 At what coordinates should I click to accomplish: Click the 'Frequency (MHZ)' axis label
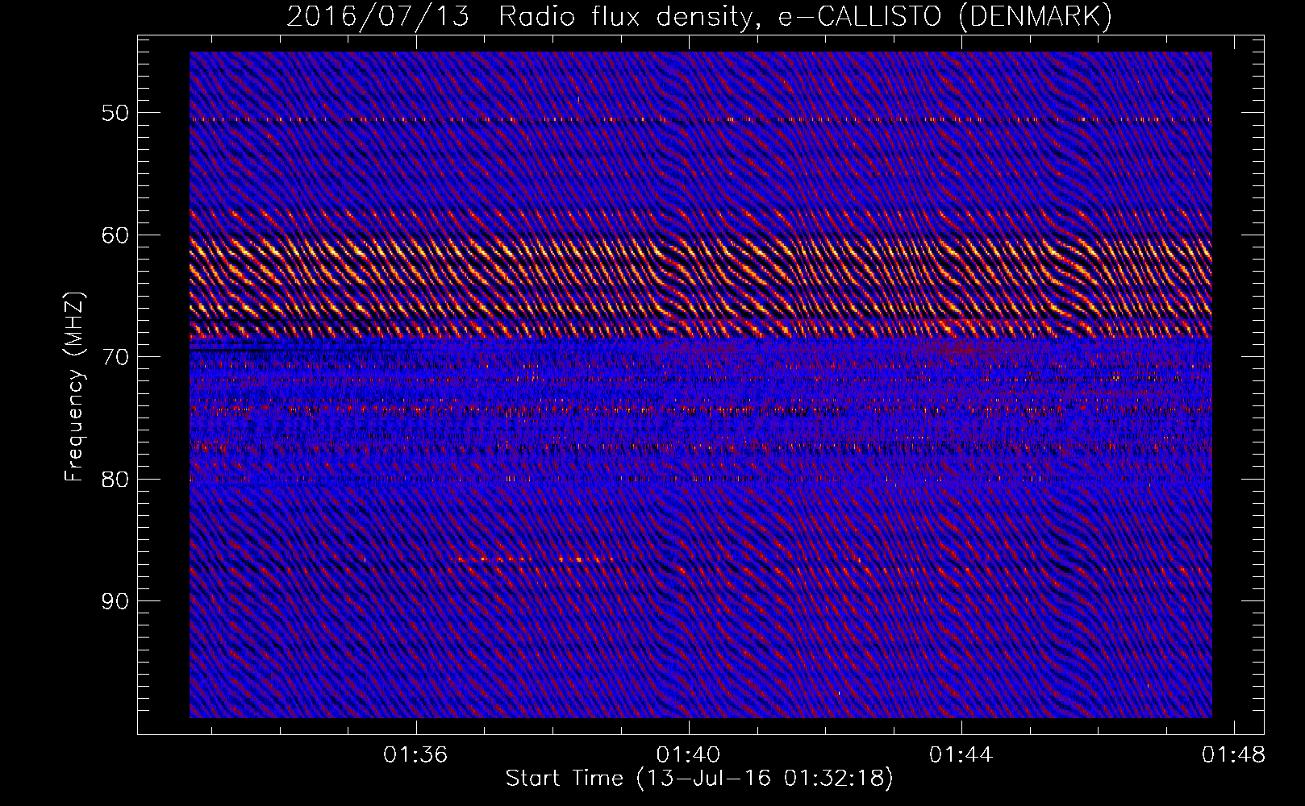(x=74, y=386)
